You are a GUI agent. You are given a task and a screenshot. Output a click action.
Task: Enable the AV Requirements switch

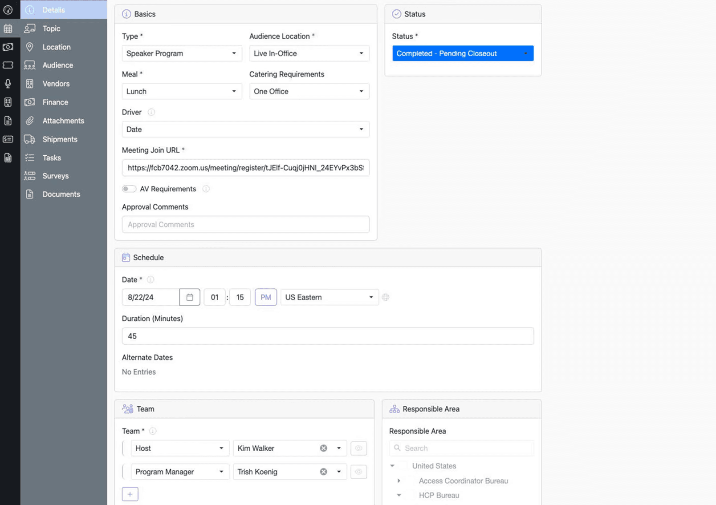[x=129, y=189]
